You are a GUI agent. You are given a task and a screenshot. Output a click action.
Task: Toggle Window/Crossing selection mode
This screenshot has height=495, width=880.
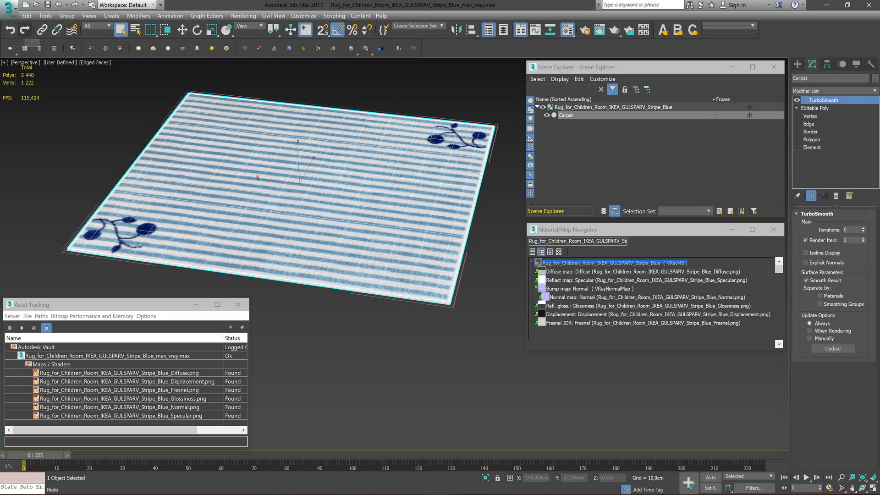point(165,30)
